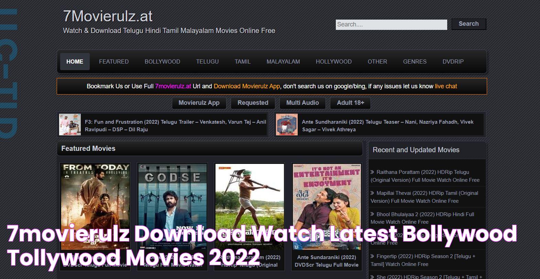This screenshot has width=540, height=279.
Task: Go to the DVDRIP section
Action: pos(453,62)
